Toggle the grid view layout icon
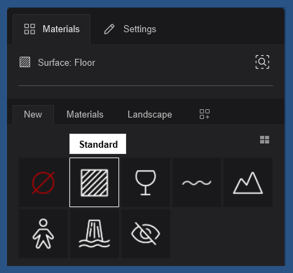 coord(264,140)
